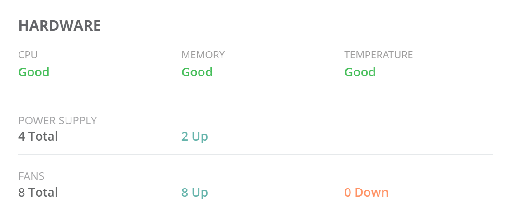Open the power supply 4 Total count
Image resolution: width=511 pixels, height=217 pixels.
[x=38, y=137]
